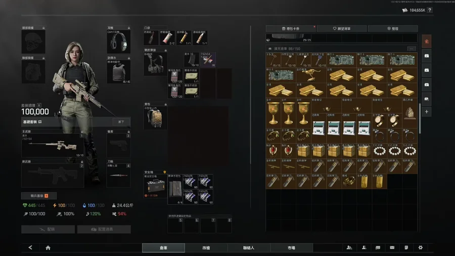Image resolution: width=455 pixels, height=256 pixels.
Task: Select empty quick slot 5
Action: pyautogui.click(x=175, y=226)
